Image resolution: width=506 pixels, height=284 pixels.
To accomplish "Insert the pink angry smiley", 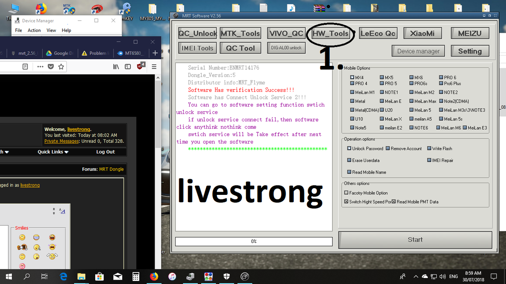I will point(22,266).
